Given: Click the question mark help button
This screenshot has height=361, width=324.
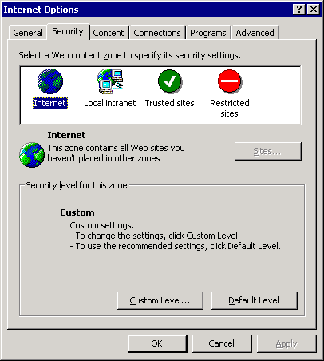Looking at the screenshot, I should click(x=299, y=10).
